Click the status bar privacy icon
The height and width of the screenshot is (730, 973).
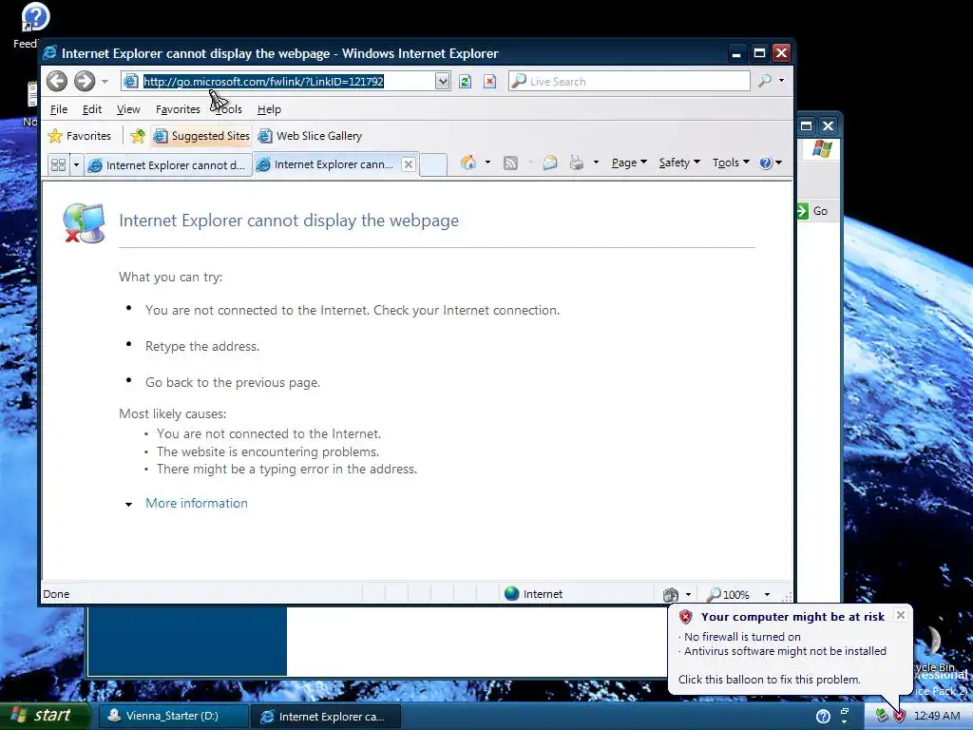[671, 595]
